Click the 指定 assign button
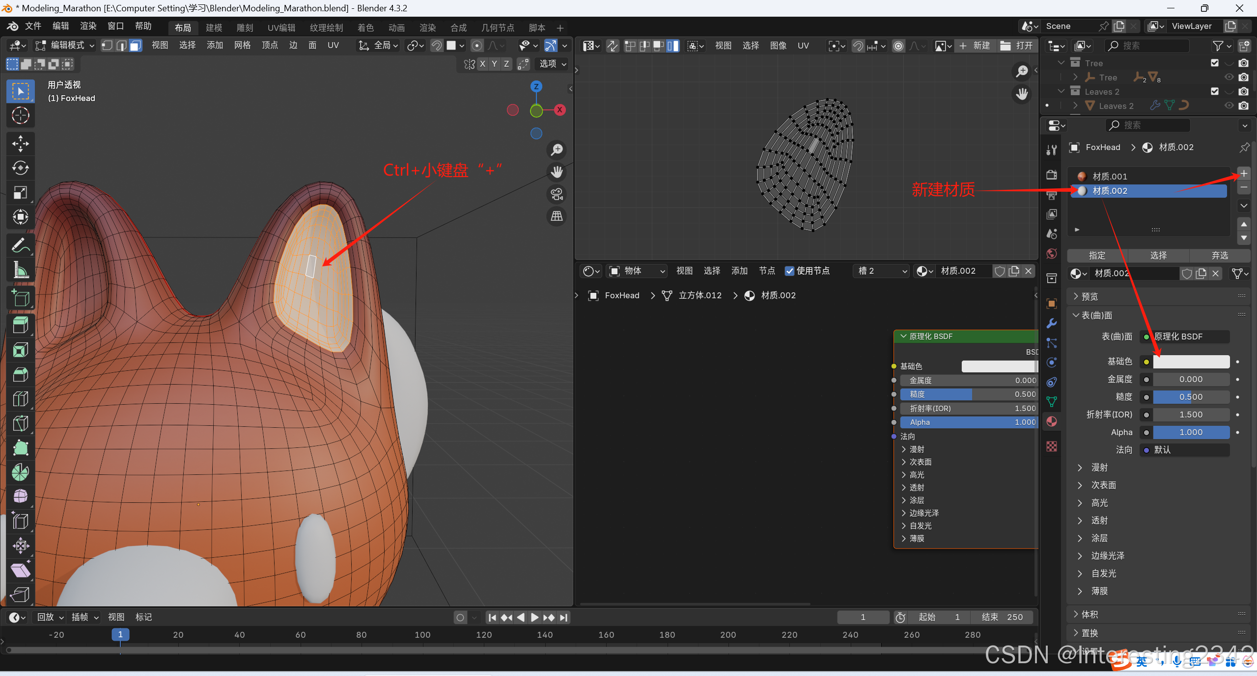This screenshot has width=1257, height=676. pyautogui.click(x=1096, y=256)
